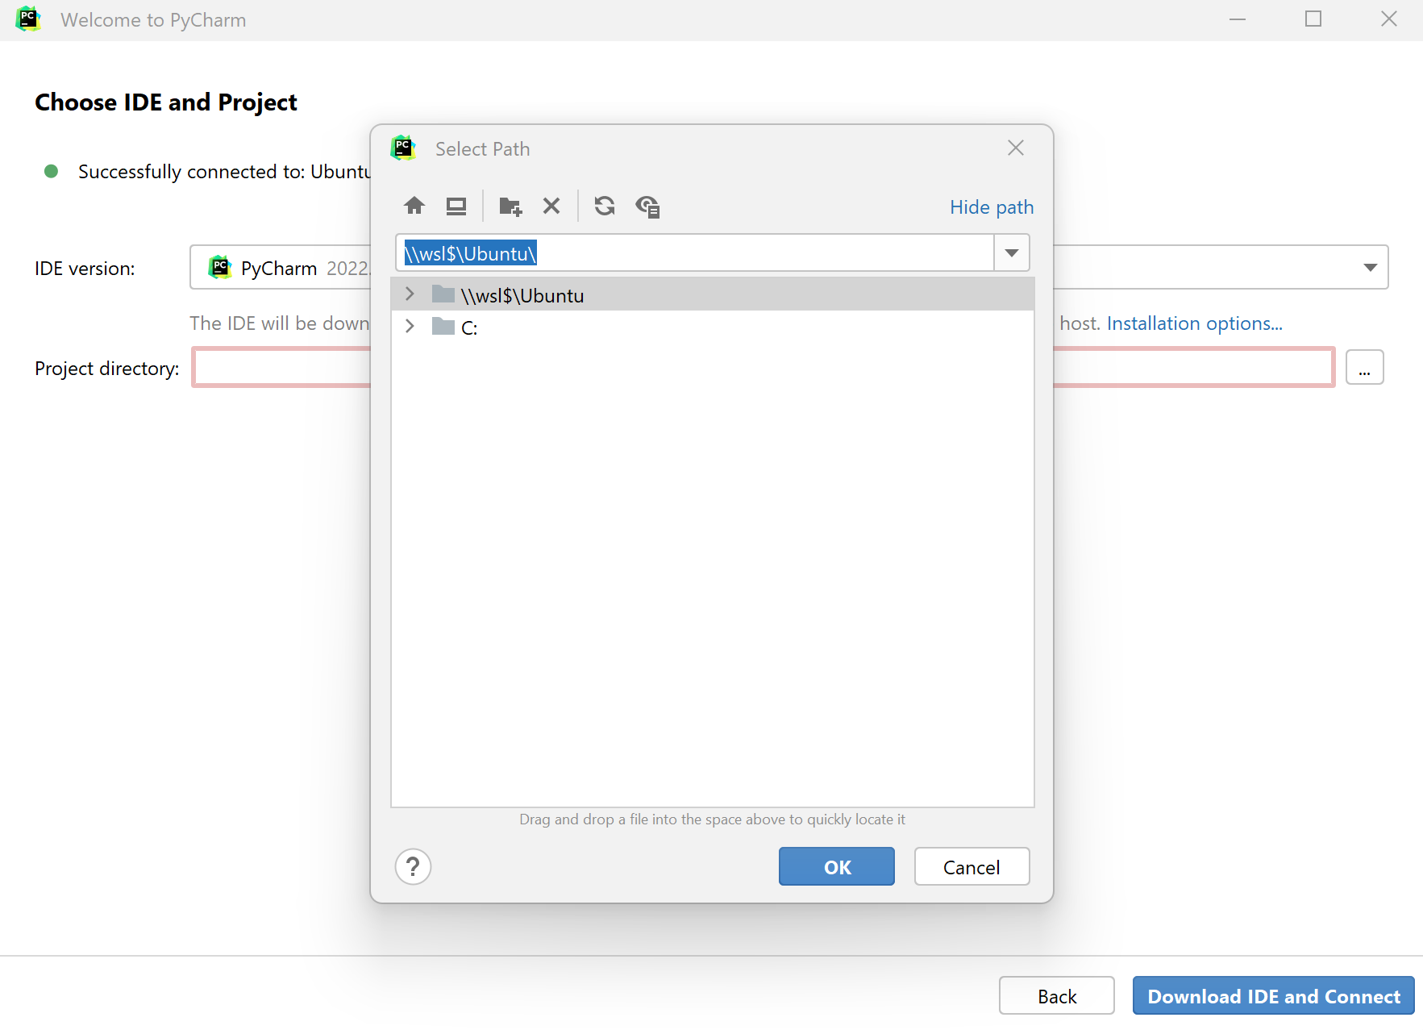The image size is (1423, 1030).
Task: Toggle showing hidden files and directories
Action: click(x=647, y=206)
